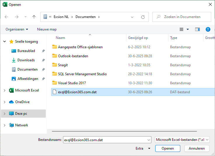Click Nieuwe map button

[47, 29]
